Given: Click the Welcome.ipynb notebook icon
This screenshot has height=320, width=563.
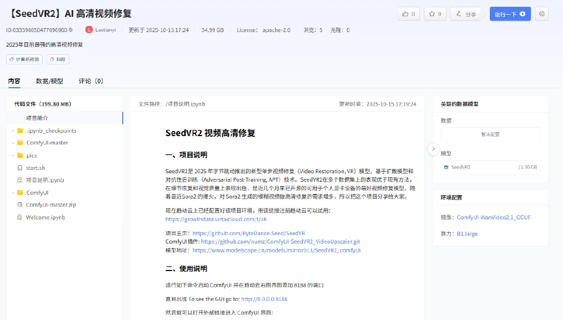Looking at the screenshot, I should 20,218.
